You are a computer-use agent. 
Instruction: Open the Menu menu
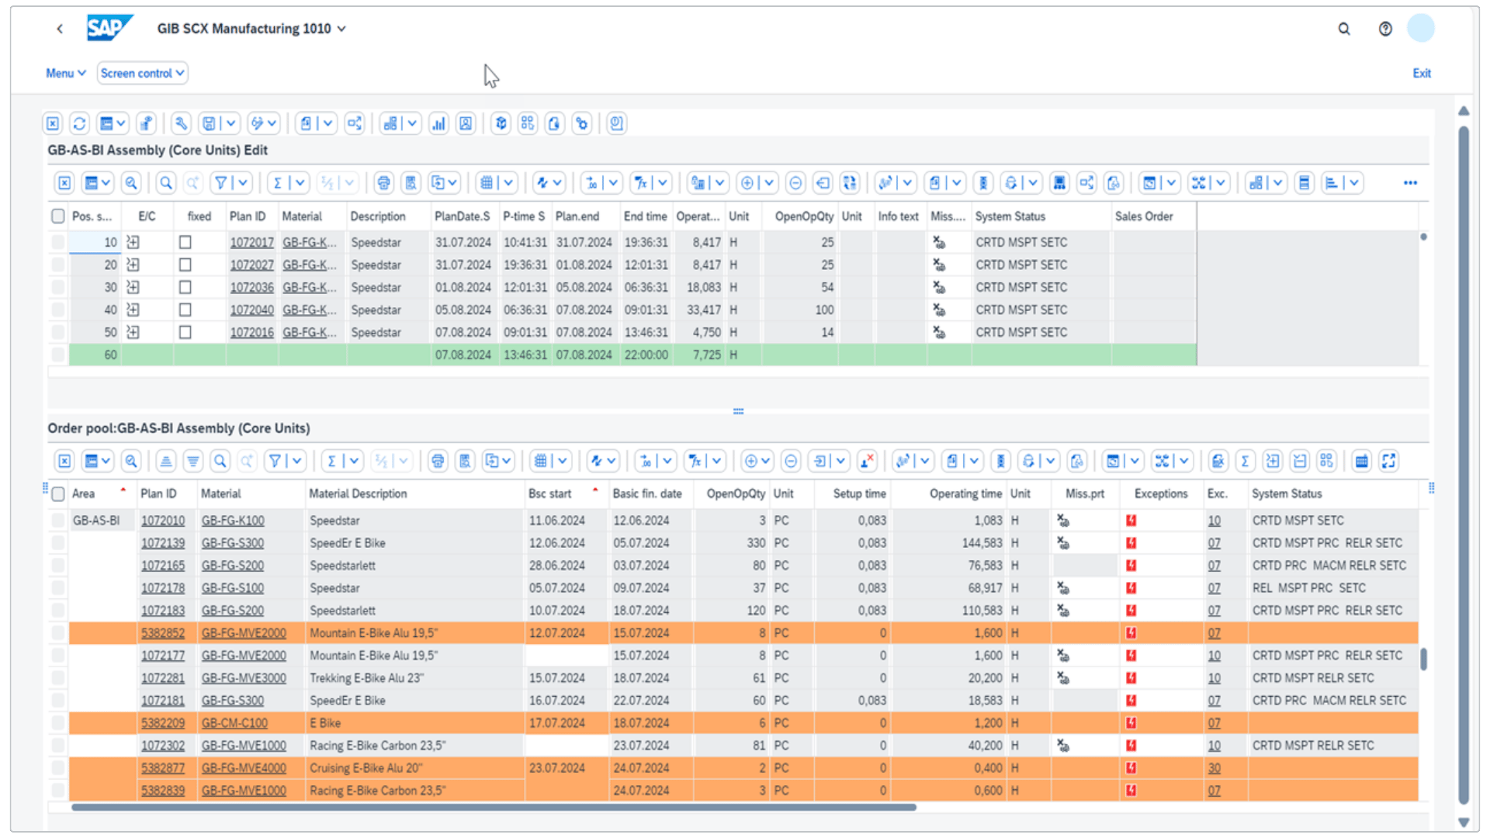[65, 73]
